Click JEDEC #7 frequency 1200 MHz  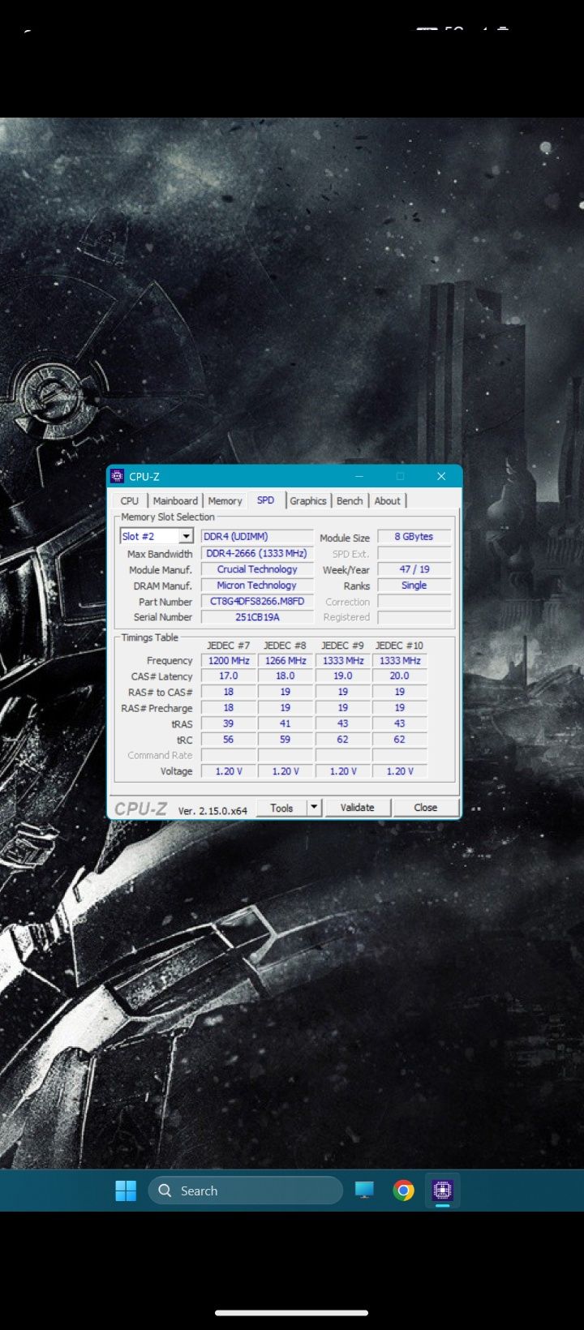click(x=229, y=660)
